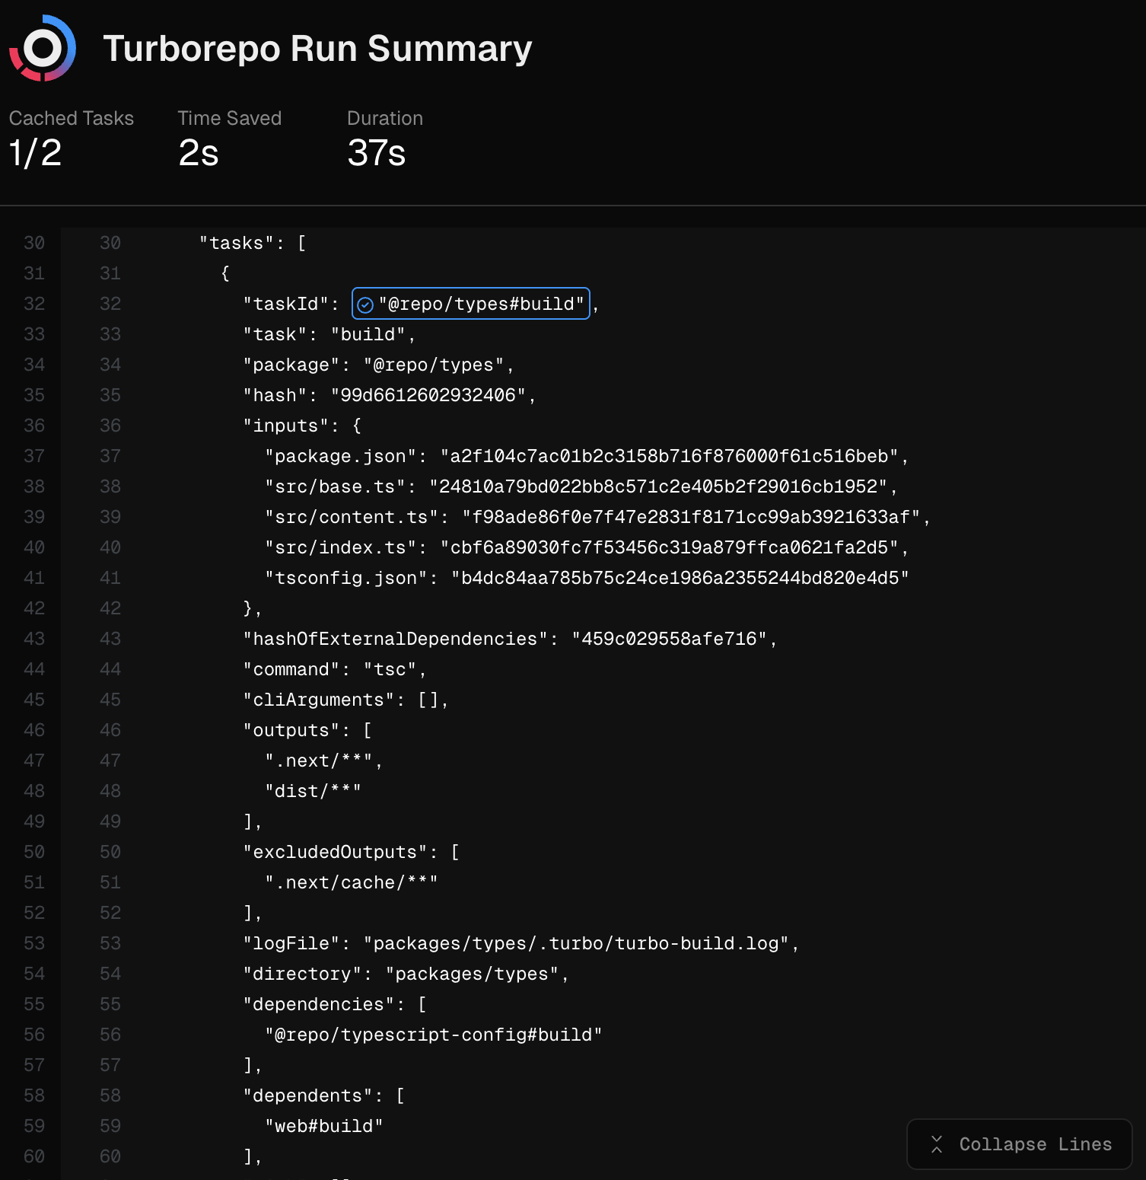Click line number 32 in the right gutter column
The height and width of the screenshot is (1180, 1146).
[110, 304]
